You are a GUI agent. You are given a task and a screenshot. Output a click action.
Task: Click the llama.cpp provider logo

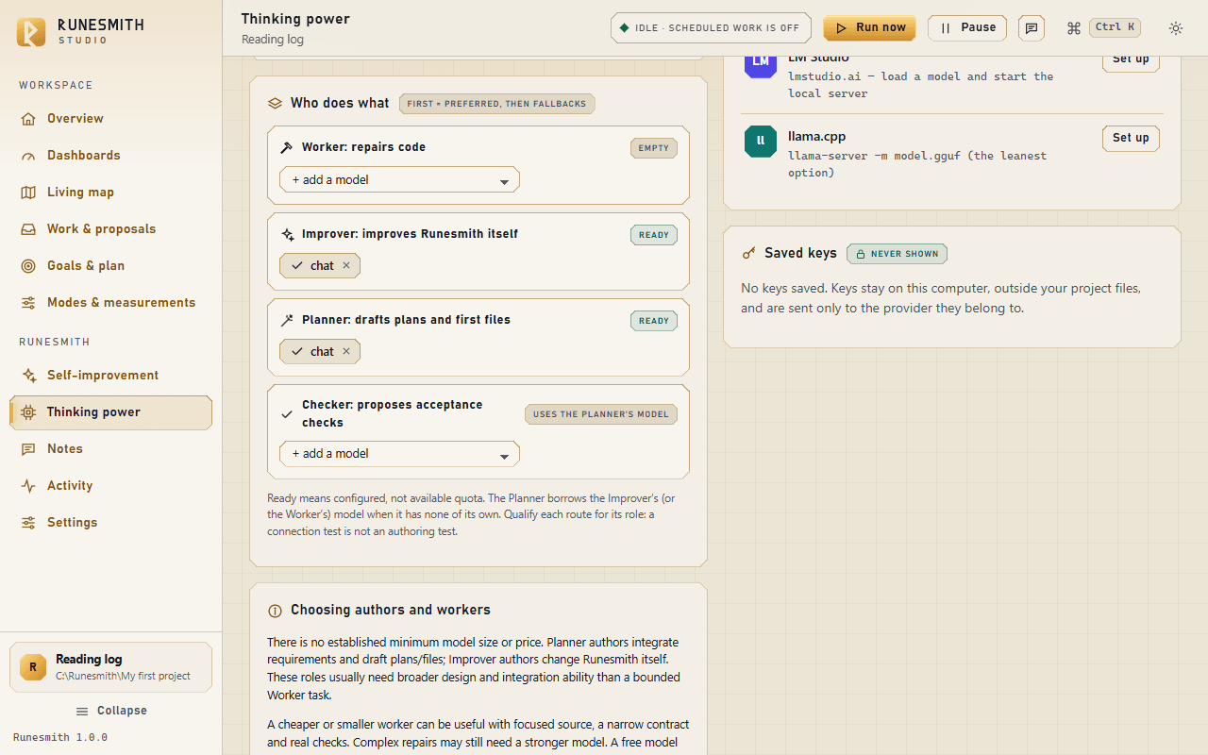click(761, 142)
